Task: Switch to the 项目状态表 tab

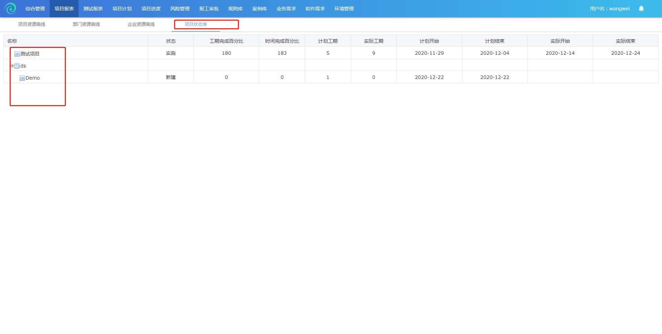Action: 196,24
